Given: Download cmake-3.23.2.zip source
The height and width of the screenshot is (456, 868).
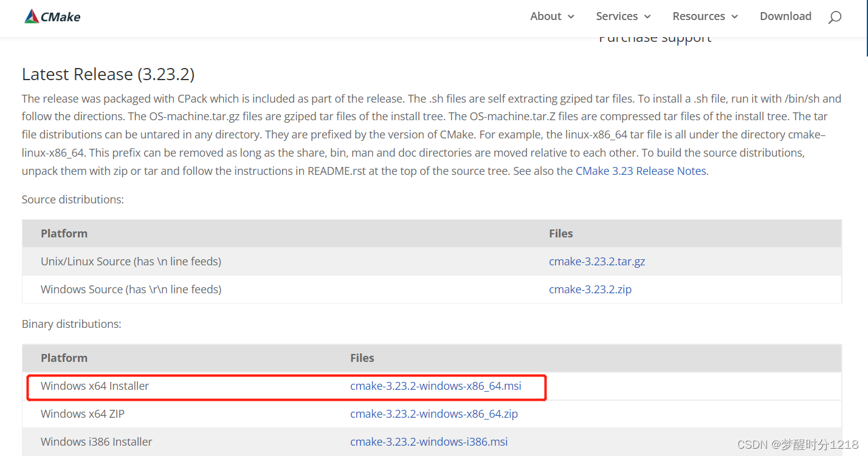Looking at the screenshot, I should click(x=590, y=290).
